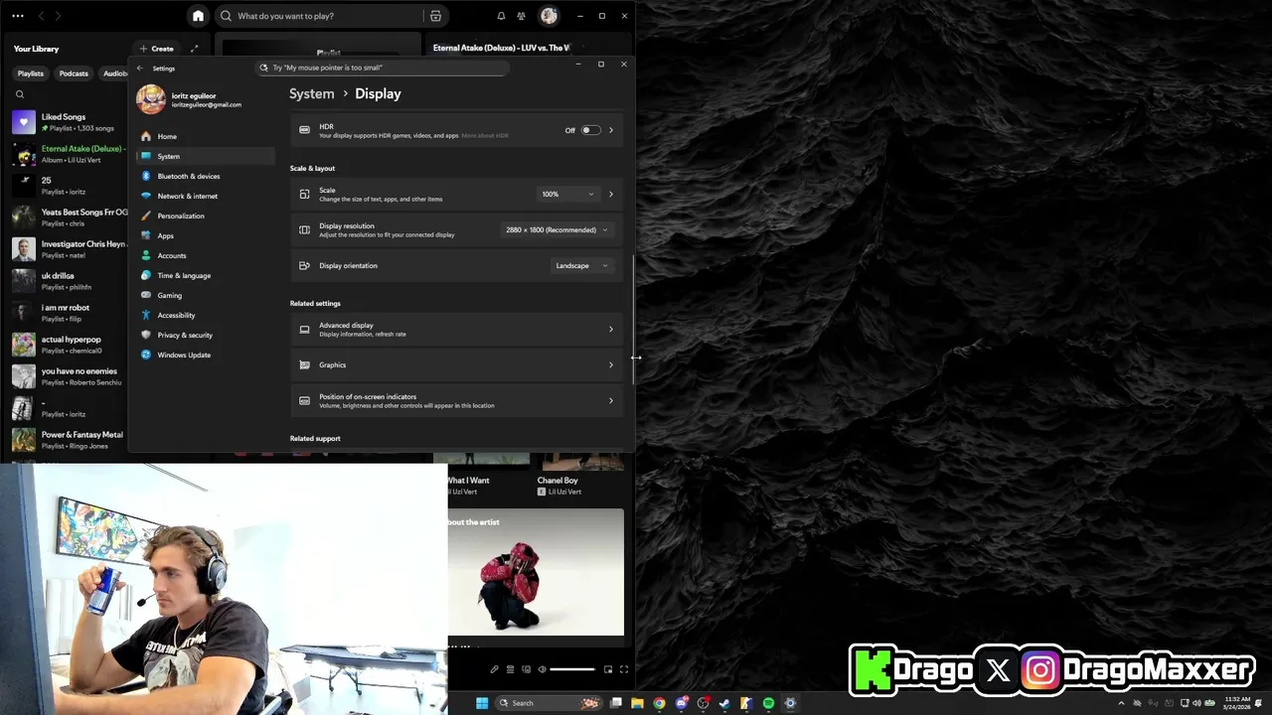This screenshot has width=1272, height=715.
Task: Open Spotify three-dot main menu
Action: pos(18,16)
